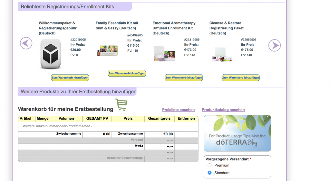The image size is (330, 181).
Task: Click the Bezahlter Gesamtbetrag label
Action: [x=125, y=158]
